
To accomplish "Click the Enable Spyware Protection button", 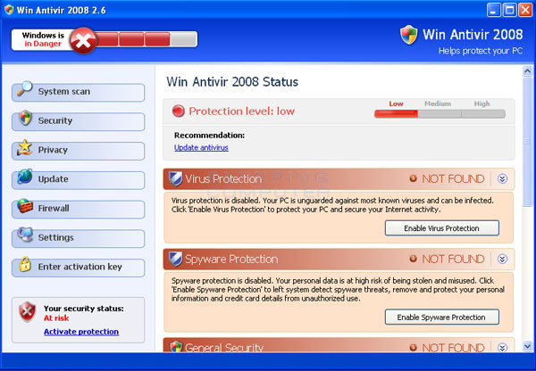I will 442,317.
